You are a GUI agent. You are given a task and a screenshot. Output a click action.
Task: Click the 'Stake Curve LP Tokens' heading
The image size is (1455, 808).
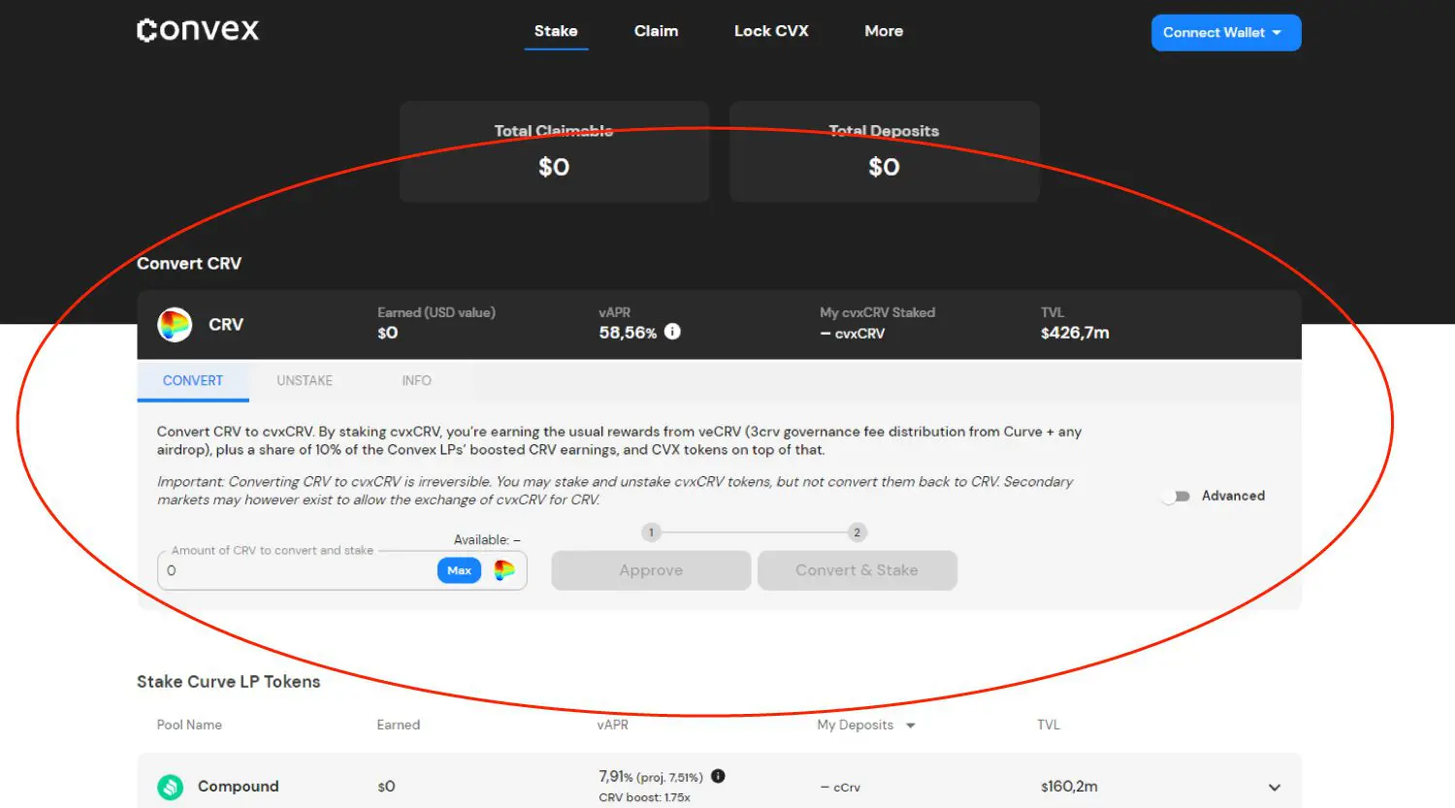click(229, 682)
